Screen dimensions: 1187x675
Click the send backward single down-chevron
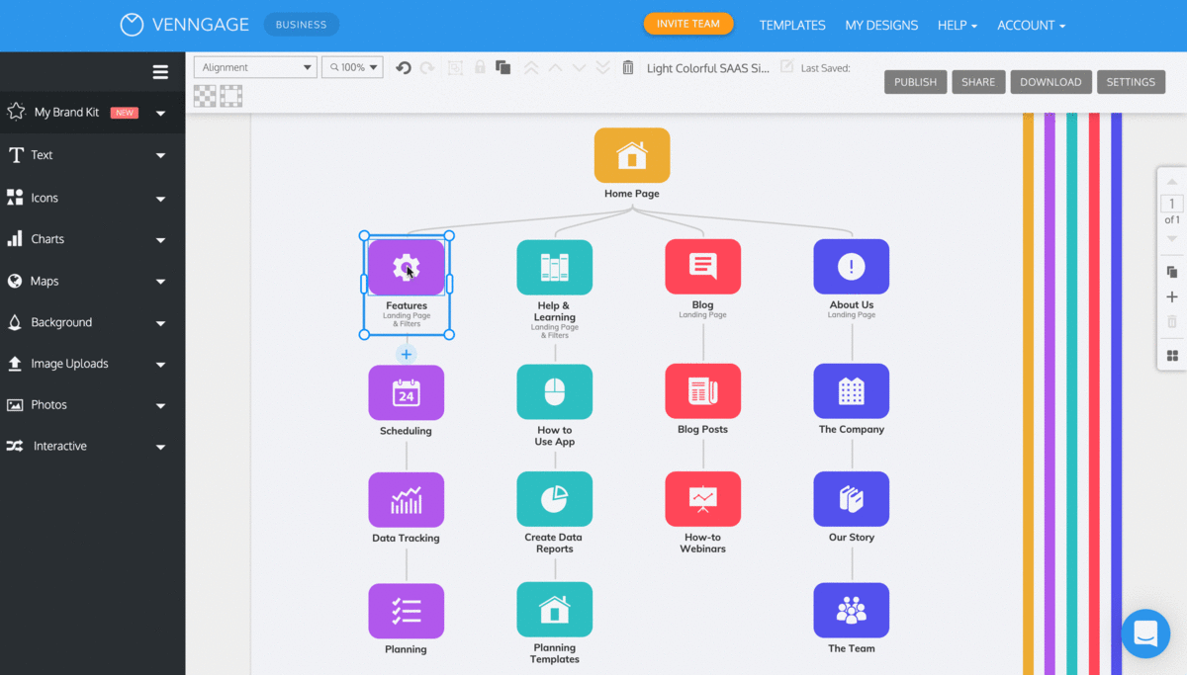coord(579,67)
